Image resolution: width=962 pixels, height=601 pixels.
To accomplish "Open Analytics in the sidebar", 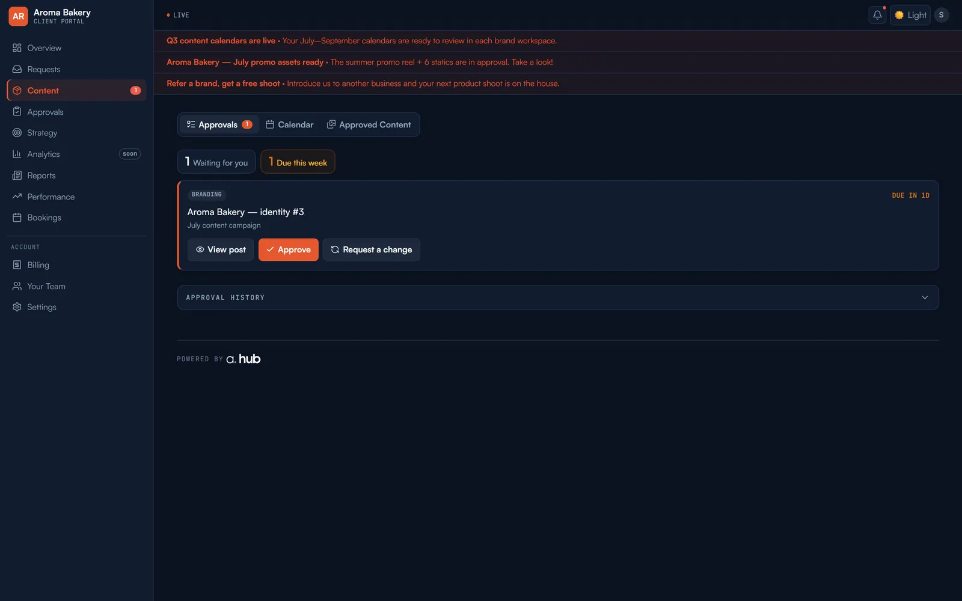I will click(76, 154).
